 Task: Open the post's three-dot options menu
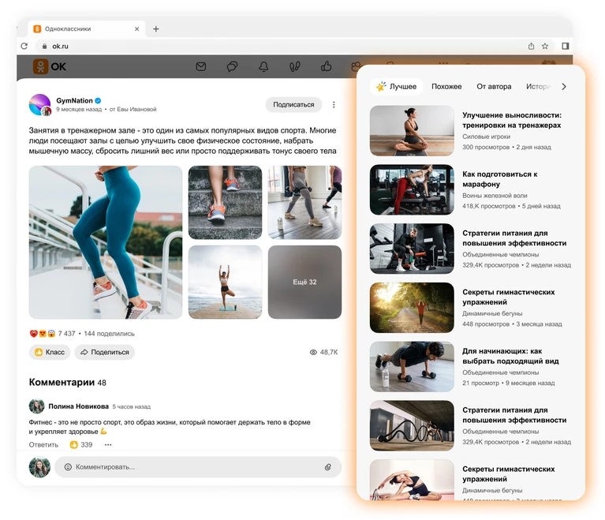(x=334, y=105)
